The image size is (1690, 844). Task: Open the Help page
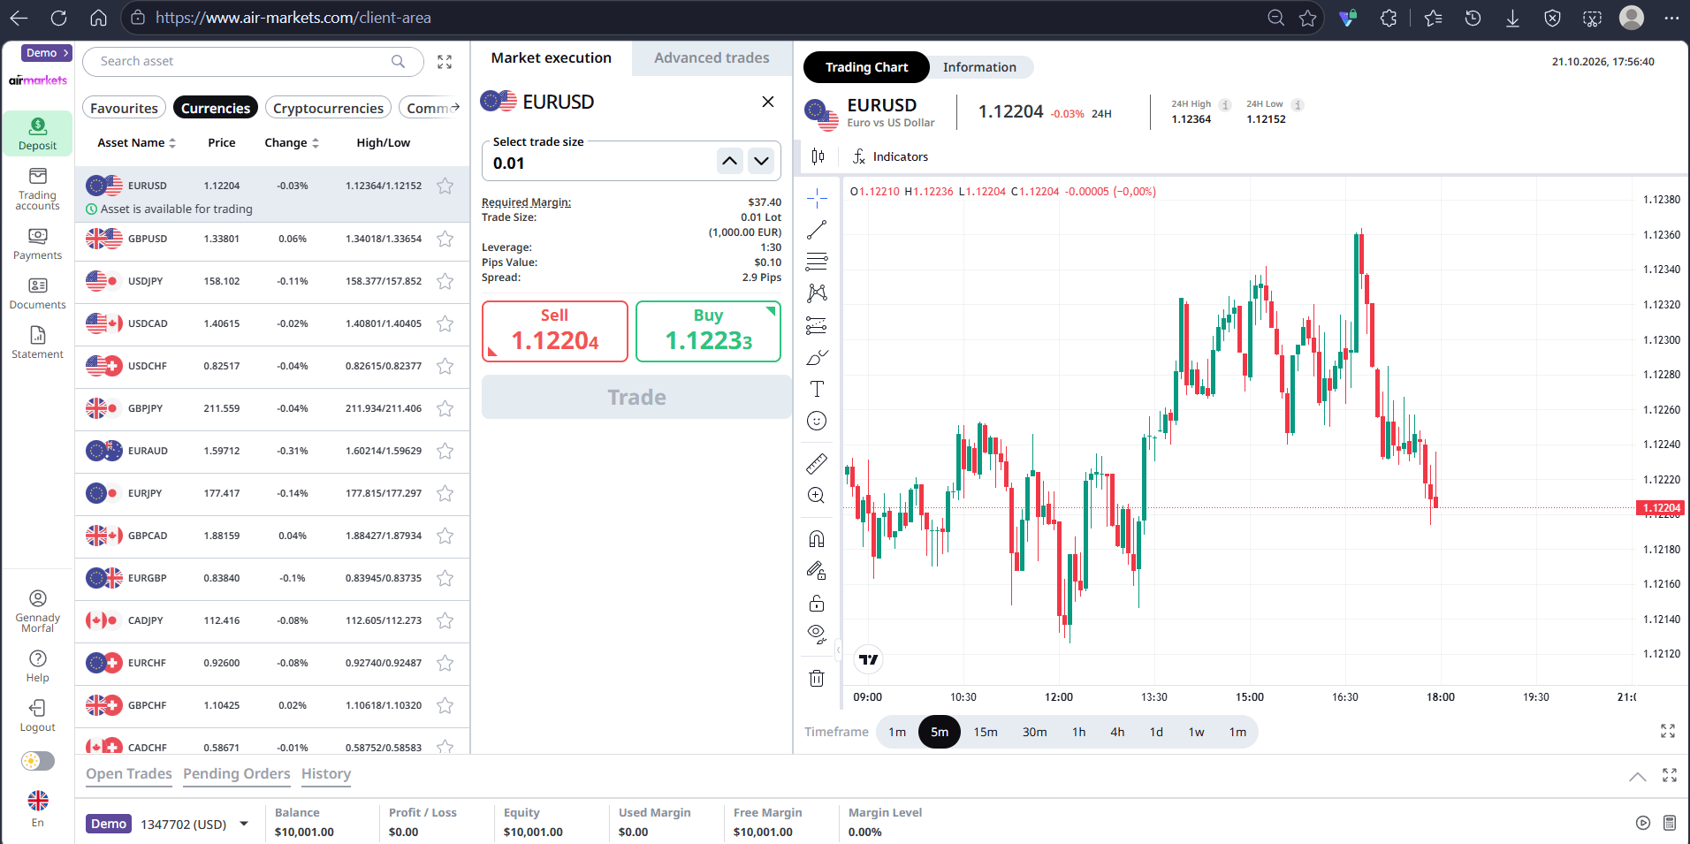[37, 666]
